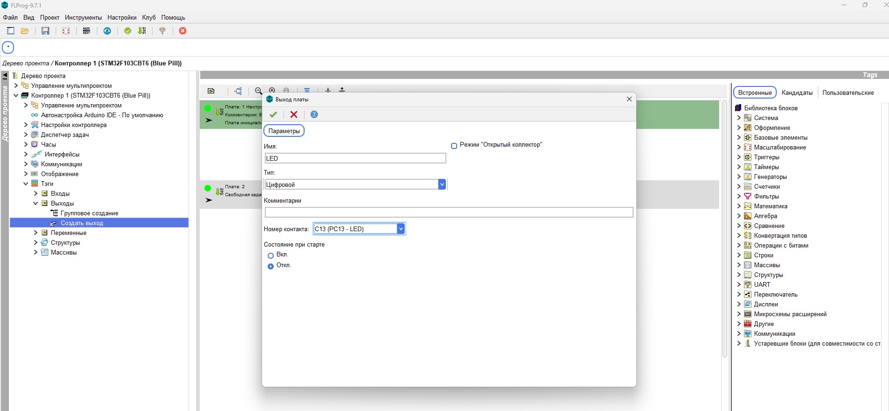
Task: Switch to the "Кандидаты" tab
Action: tap(797, 92)
